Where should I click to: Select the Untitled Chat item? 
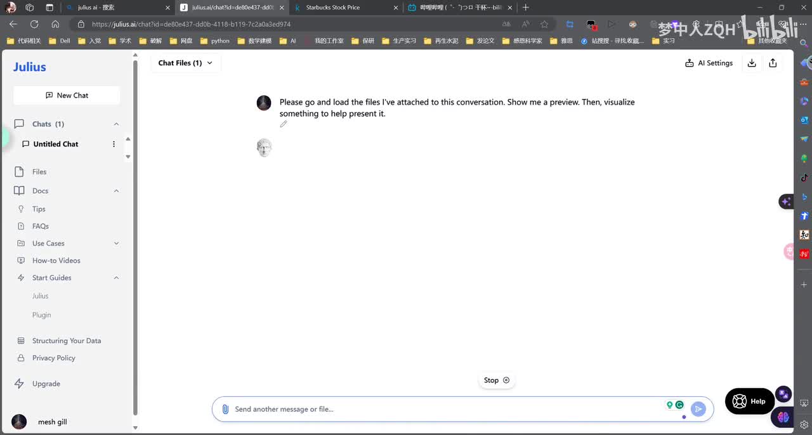[56, 144]
